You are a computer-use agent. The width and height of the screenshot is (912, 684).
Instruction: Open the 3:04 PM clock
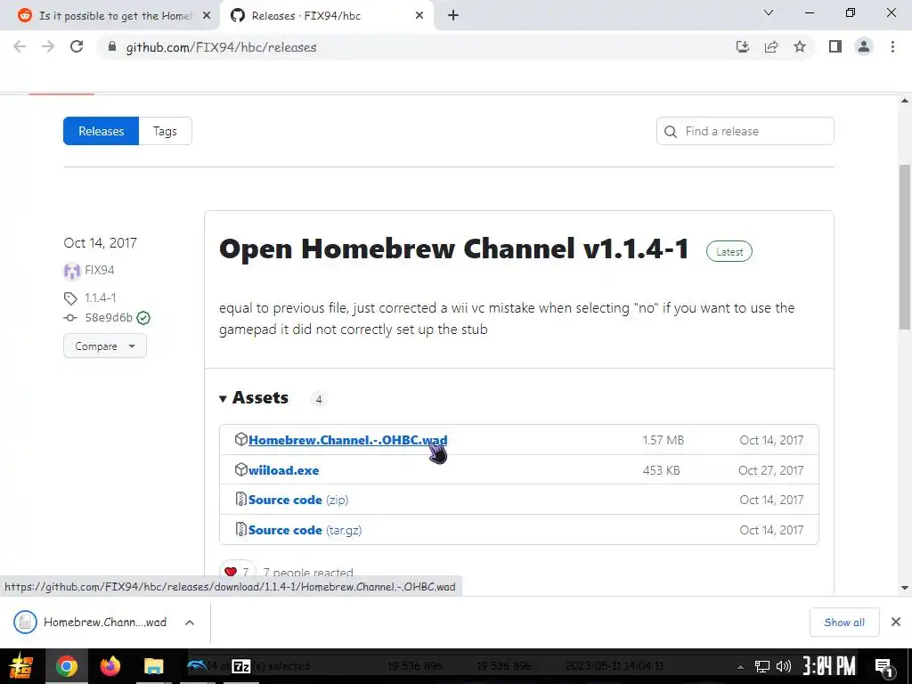pos(829,666)
